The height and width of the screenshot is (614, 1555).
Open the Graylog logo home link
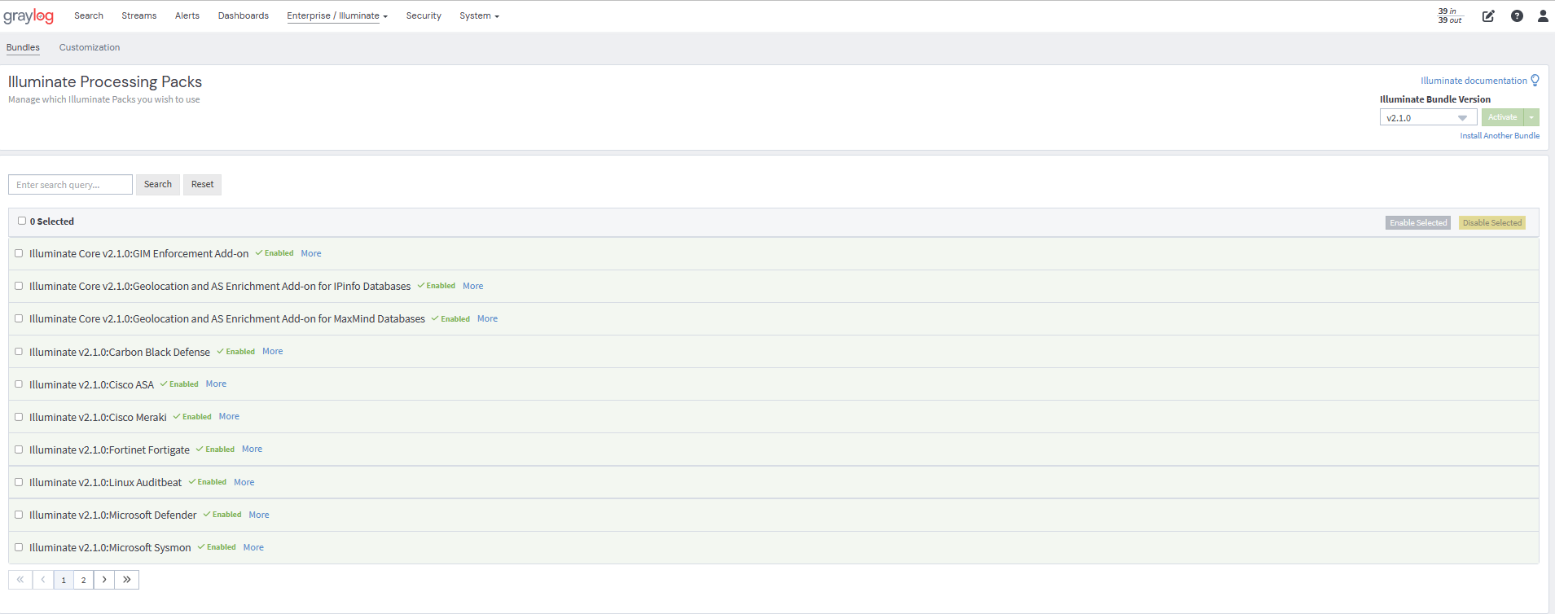pyautogui.click(x=29, y=16)
